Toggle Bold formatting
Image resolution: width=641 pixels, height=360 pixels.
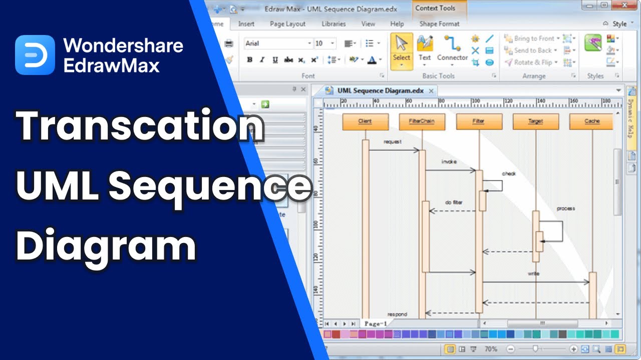click(249, 59)
